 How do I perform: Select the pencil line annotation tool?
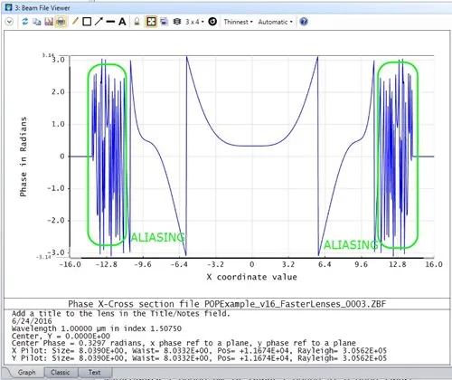75,22
